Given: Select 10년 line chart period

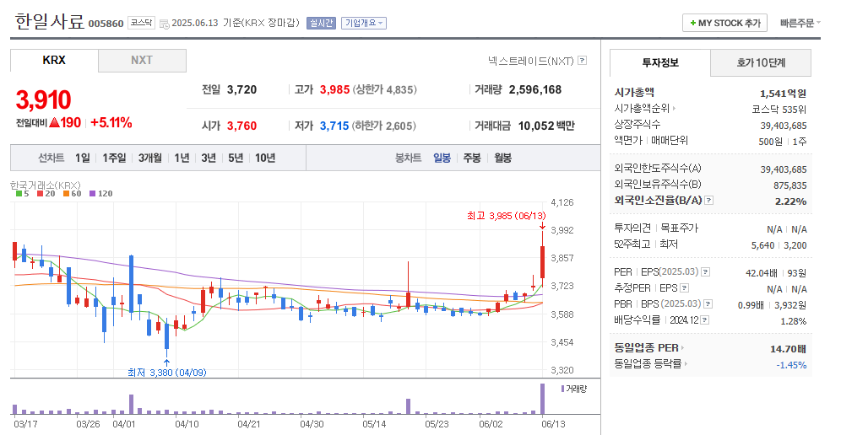Looking at the screenshot, I should (x=265, y=158).
